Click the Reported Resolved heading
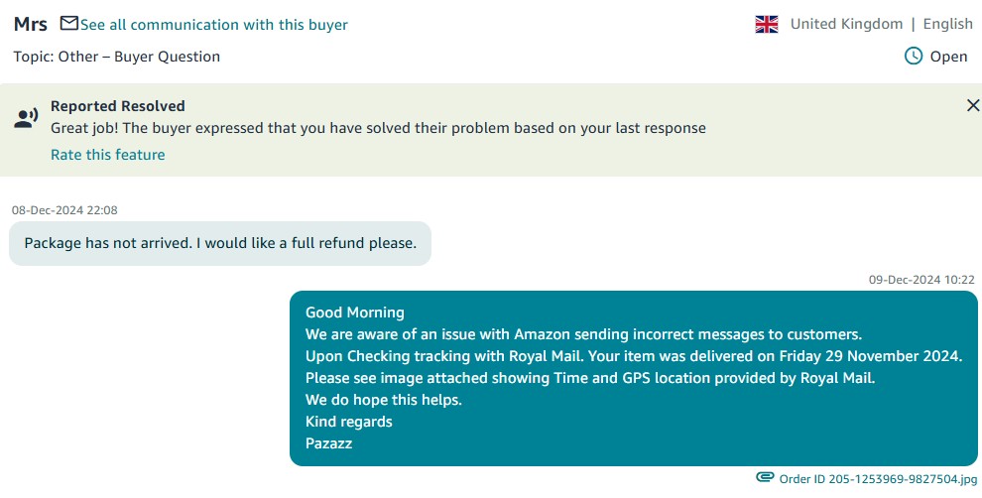Image resolution: width=982 pixels, height=498 pixels. 118,106
